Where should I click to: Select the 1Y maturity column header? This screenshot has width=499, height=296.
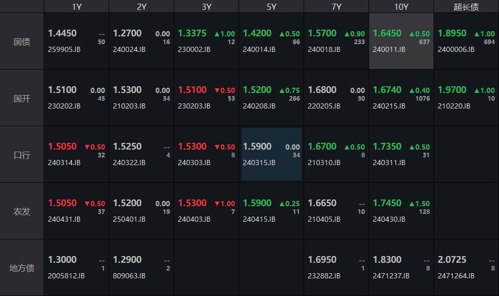(x=76, y=7)
